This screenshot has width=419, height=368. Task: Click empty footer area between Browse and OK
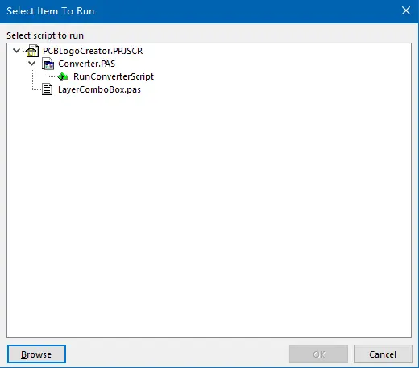[x=177, y=354]
